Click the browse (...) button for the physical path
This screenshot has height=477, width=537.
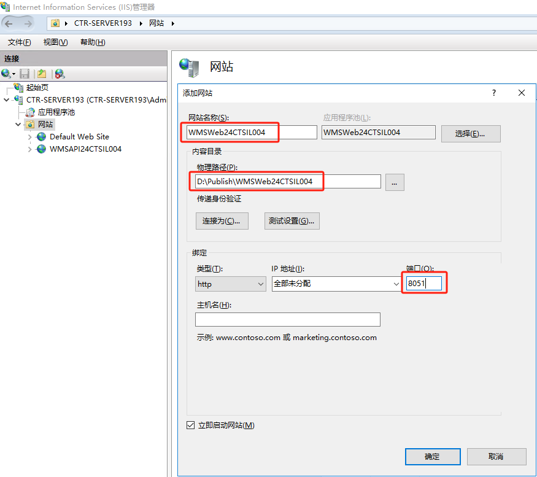click(x=395, y=182)
